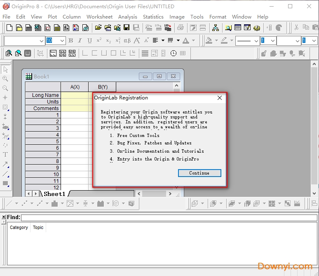Select the Pointer tool in left toolbar
Screen dimensions: 319x276
coord(5,69)
